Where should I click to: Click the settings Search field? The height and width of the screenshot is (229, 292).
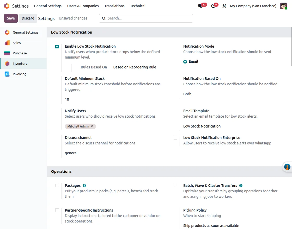[149, 18]
